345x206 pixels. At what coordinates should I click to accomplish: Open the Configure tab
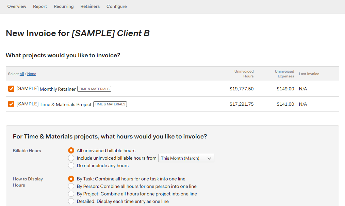[x=116, y=6]
